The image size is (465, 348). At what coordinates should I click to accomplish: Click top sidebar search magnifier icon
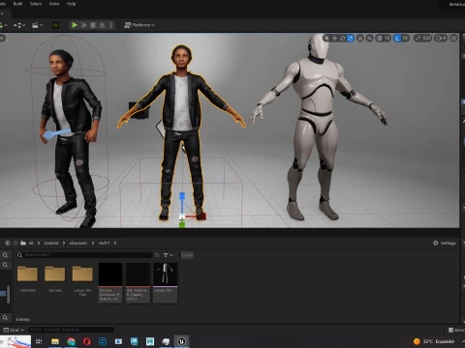(5, 255)
